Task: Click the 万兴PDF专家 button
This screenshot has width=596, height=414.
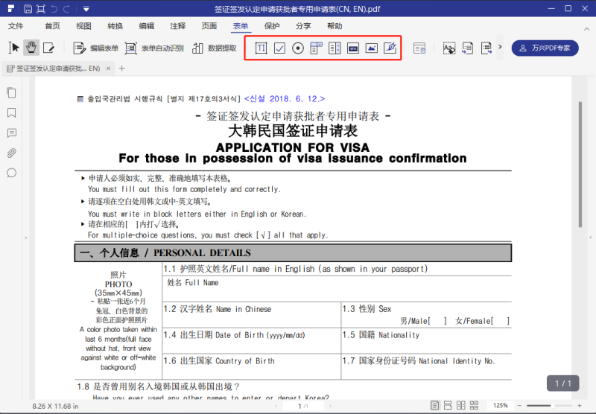Action: click(x=545, y=48)
